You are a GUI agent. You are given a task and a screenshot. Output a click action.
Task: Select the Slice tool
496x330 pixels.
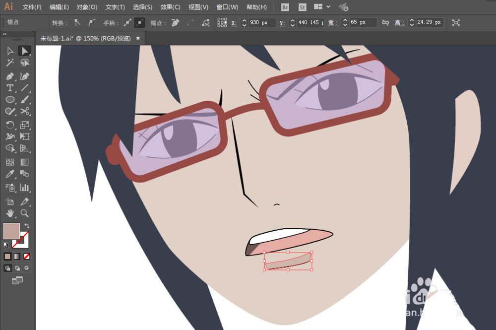pos(24,201)
